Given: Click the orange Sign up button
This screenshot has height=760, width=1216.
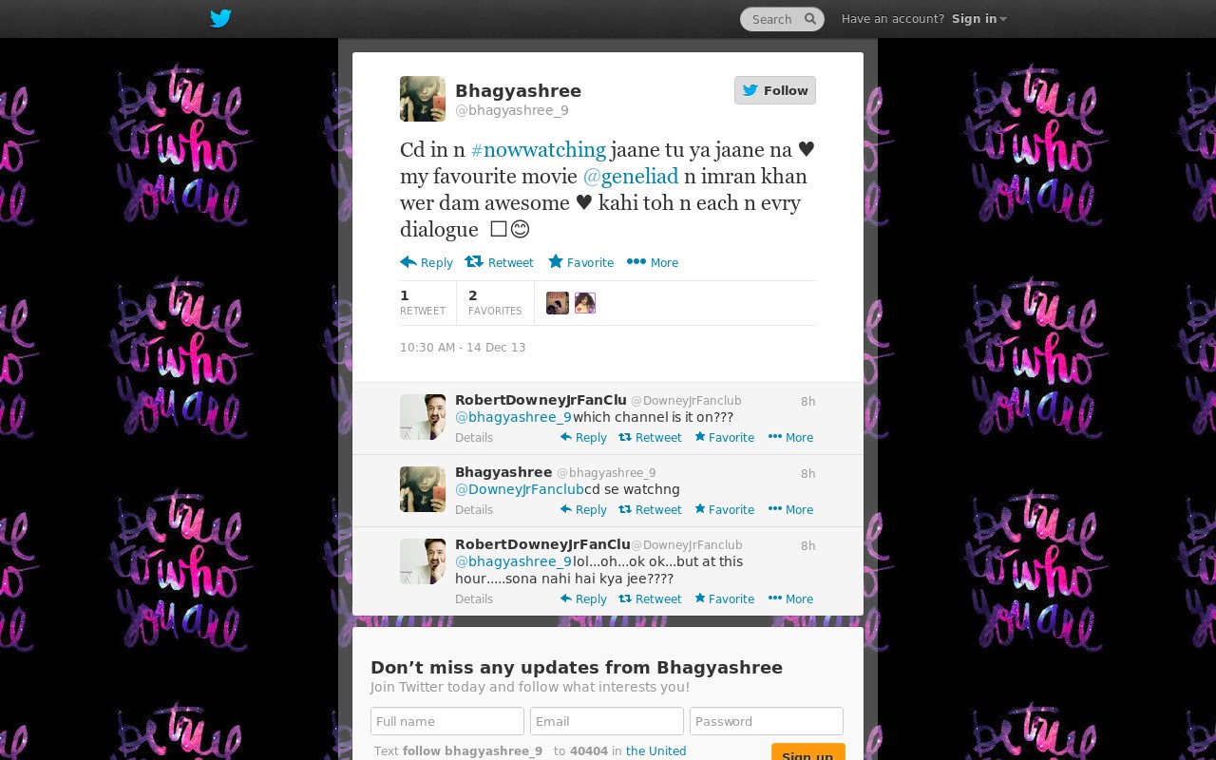Looking at the screenshot, I should (x=808, y=751).
